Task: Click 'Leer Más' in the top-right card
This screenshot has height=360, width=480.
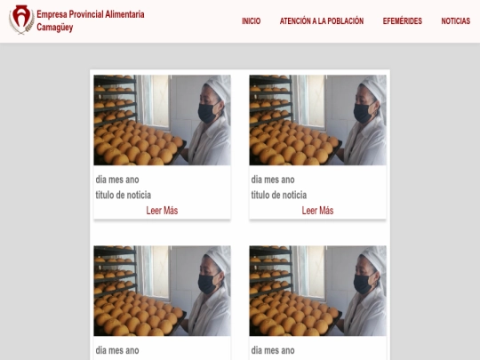Action: pos(317,211)
